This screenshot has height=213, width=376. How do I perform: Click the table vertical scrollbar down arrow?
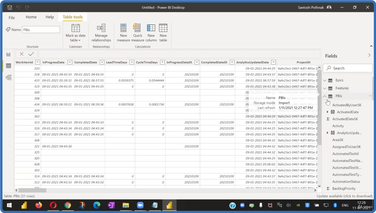(x=319, y=186)
